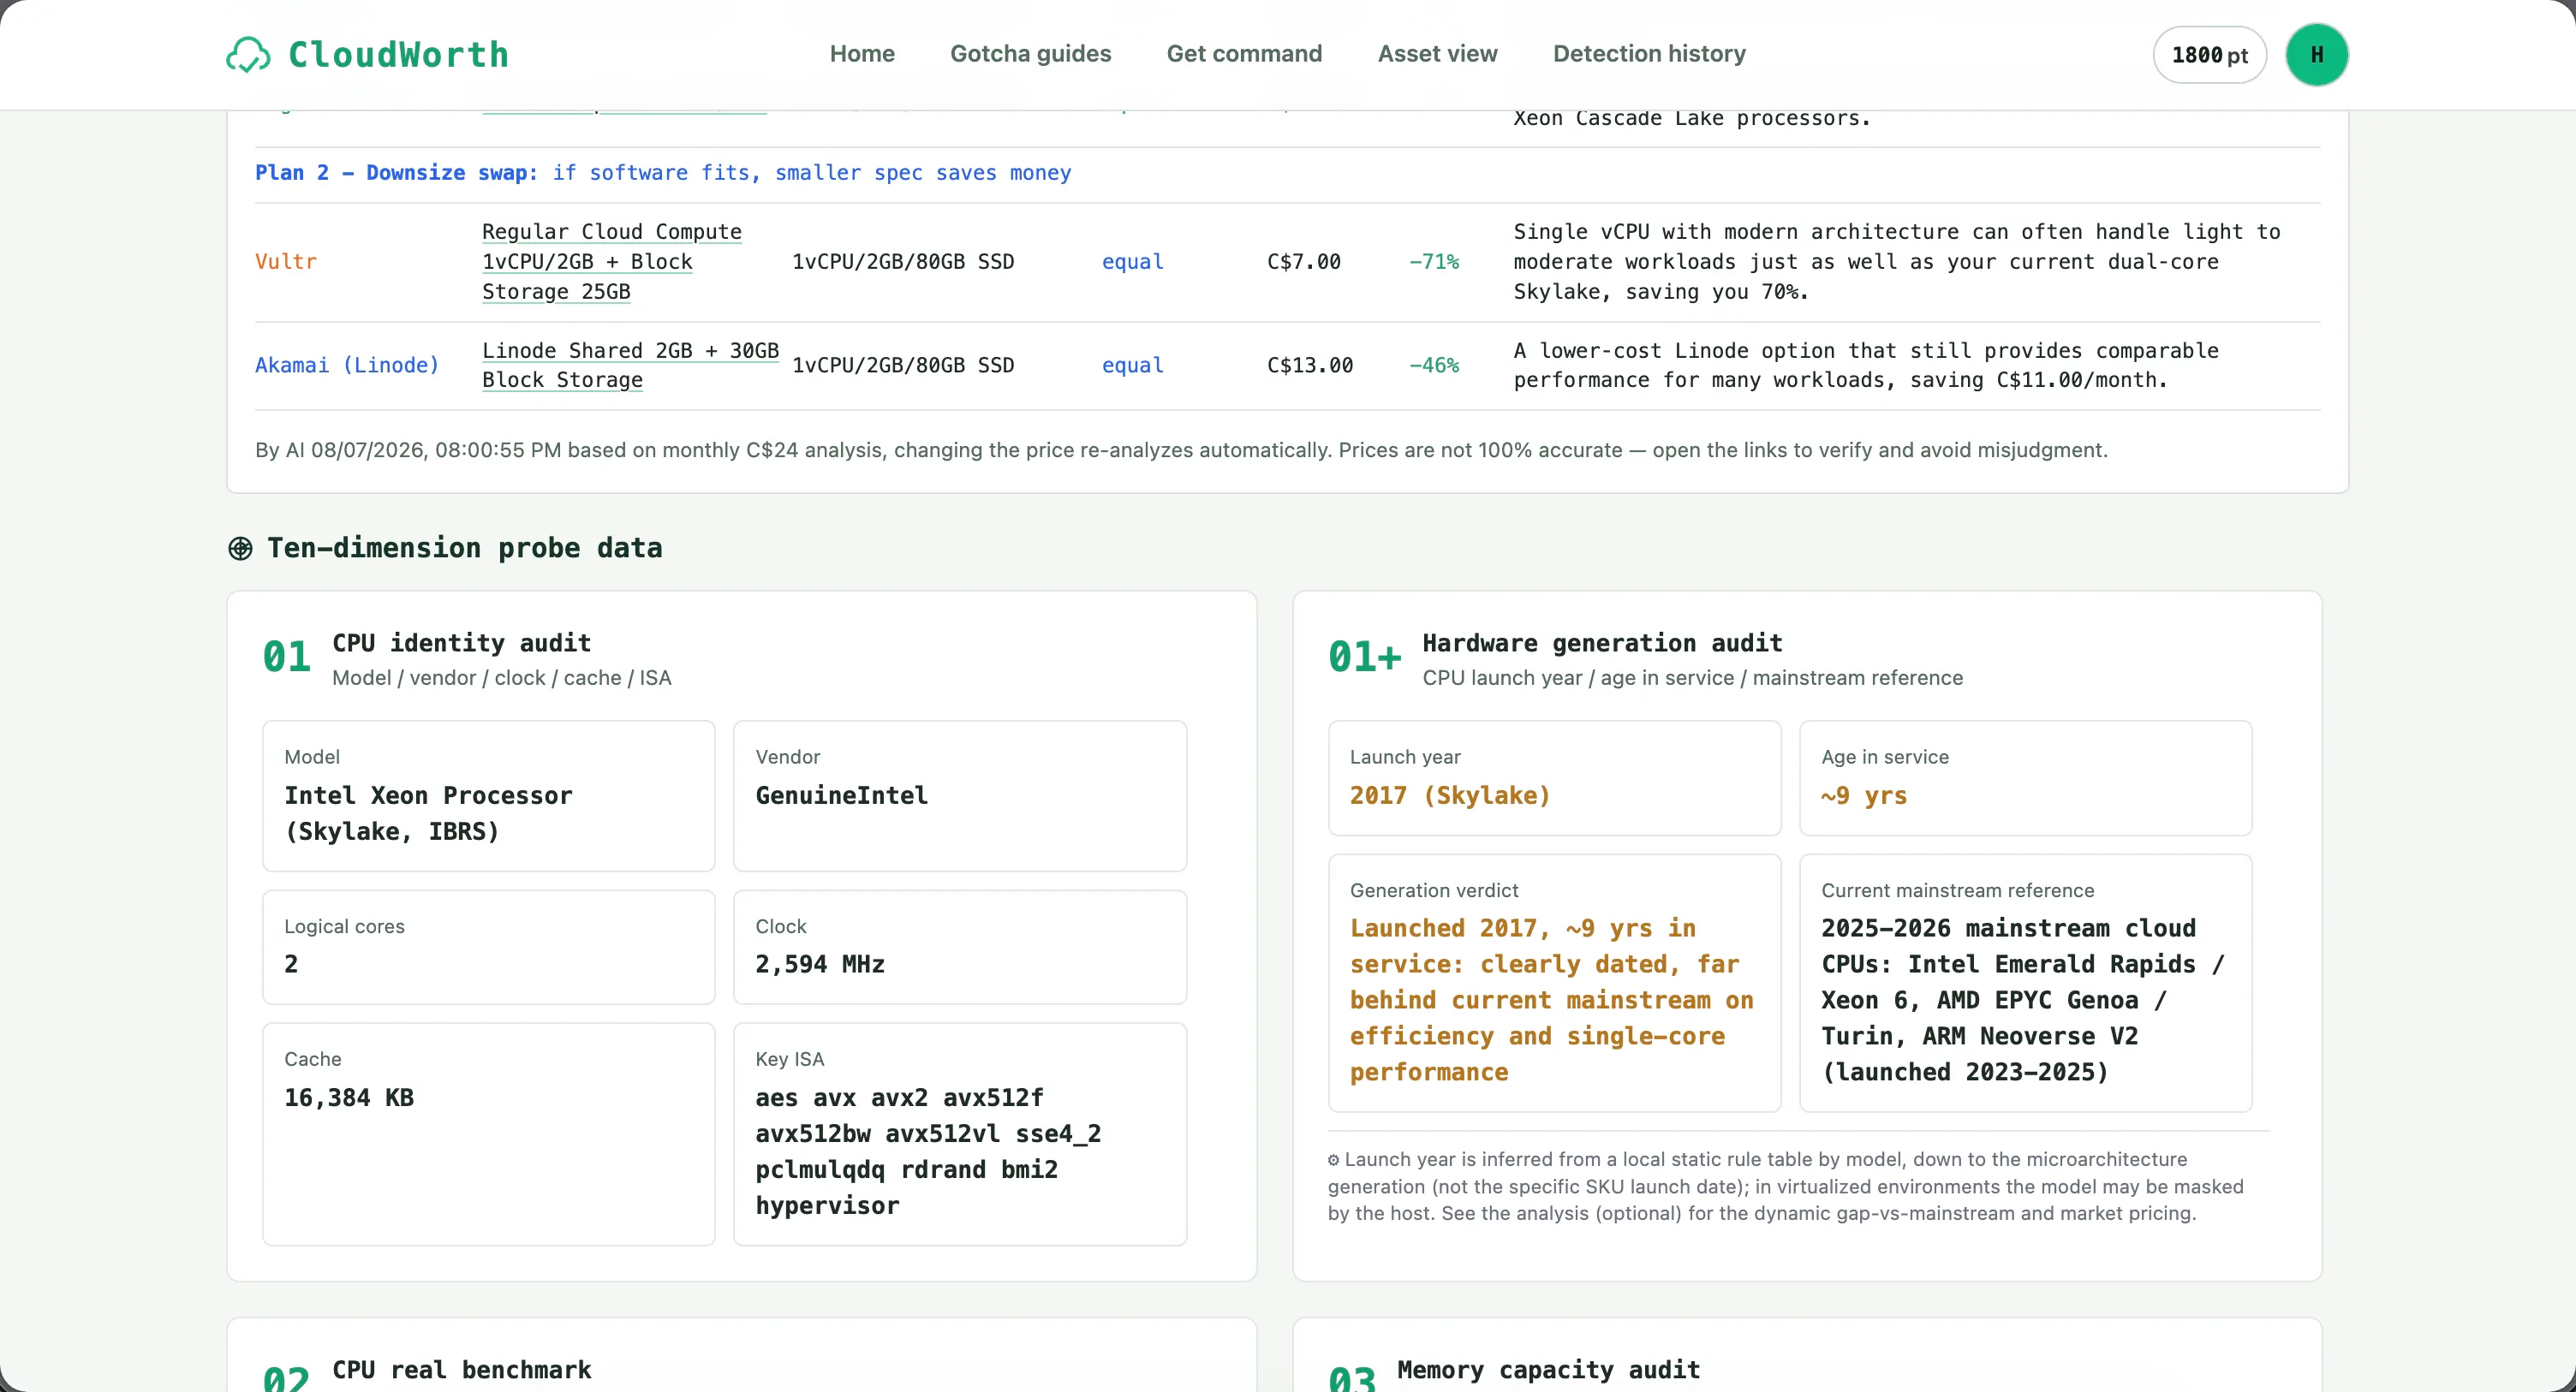The width and height of the screenshot is (2576, 1392).
Task: Click the Ten-dimension probe data target icon
Action: tap(240, 548)
